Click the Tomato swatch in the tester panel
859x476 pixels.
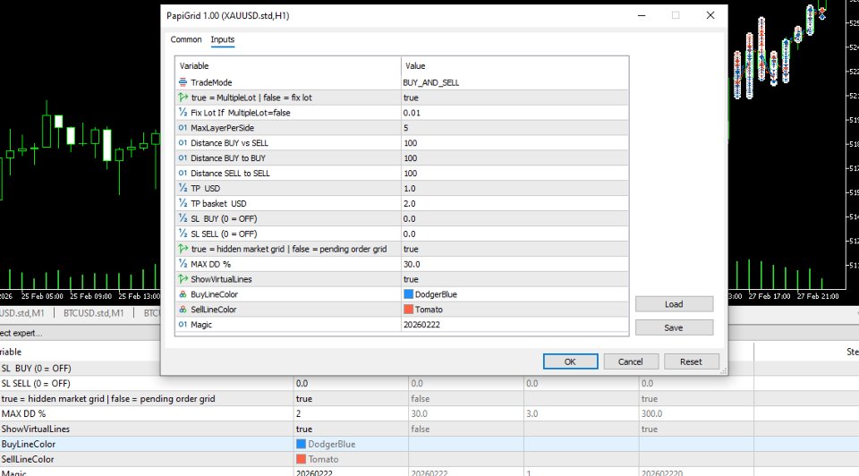[x=301, y=459]
